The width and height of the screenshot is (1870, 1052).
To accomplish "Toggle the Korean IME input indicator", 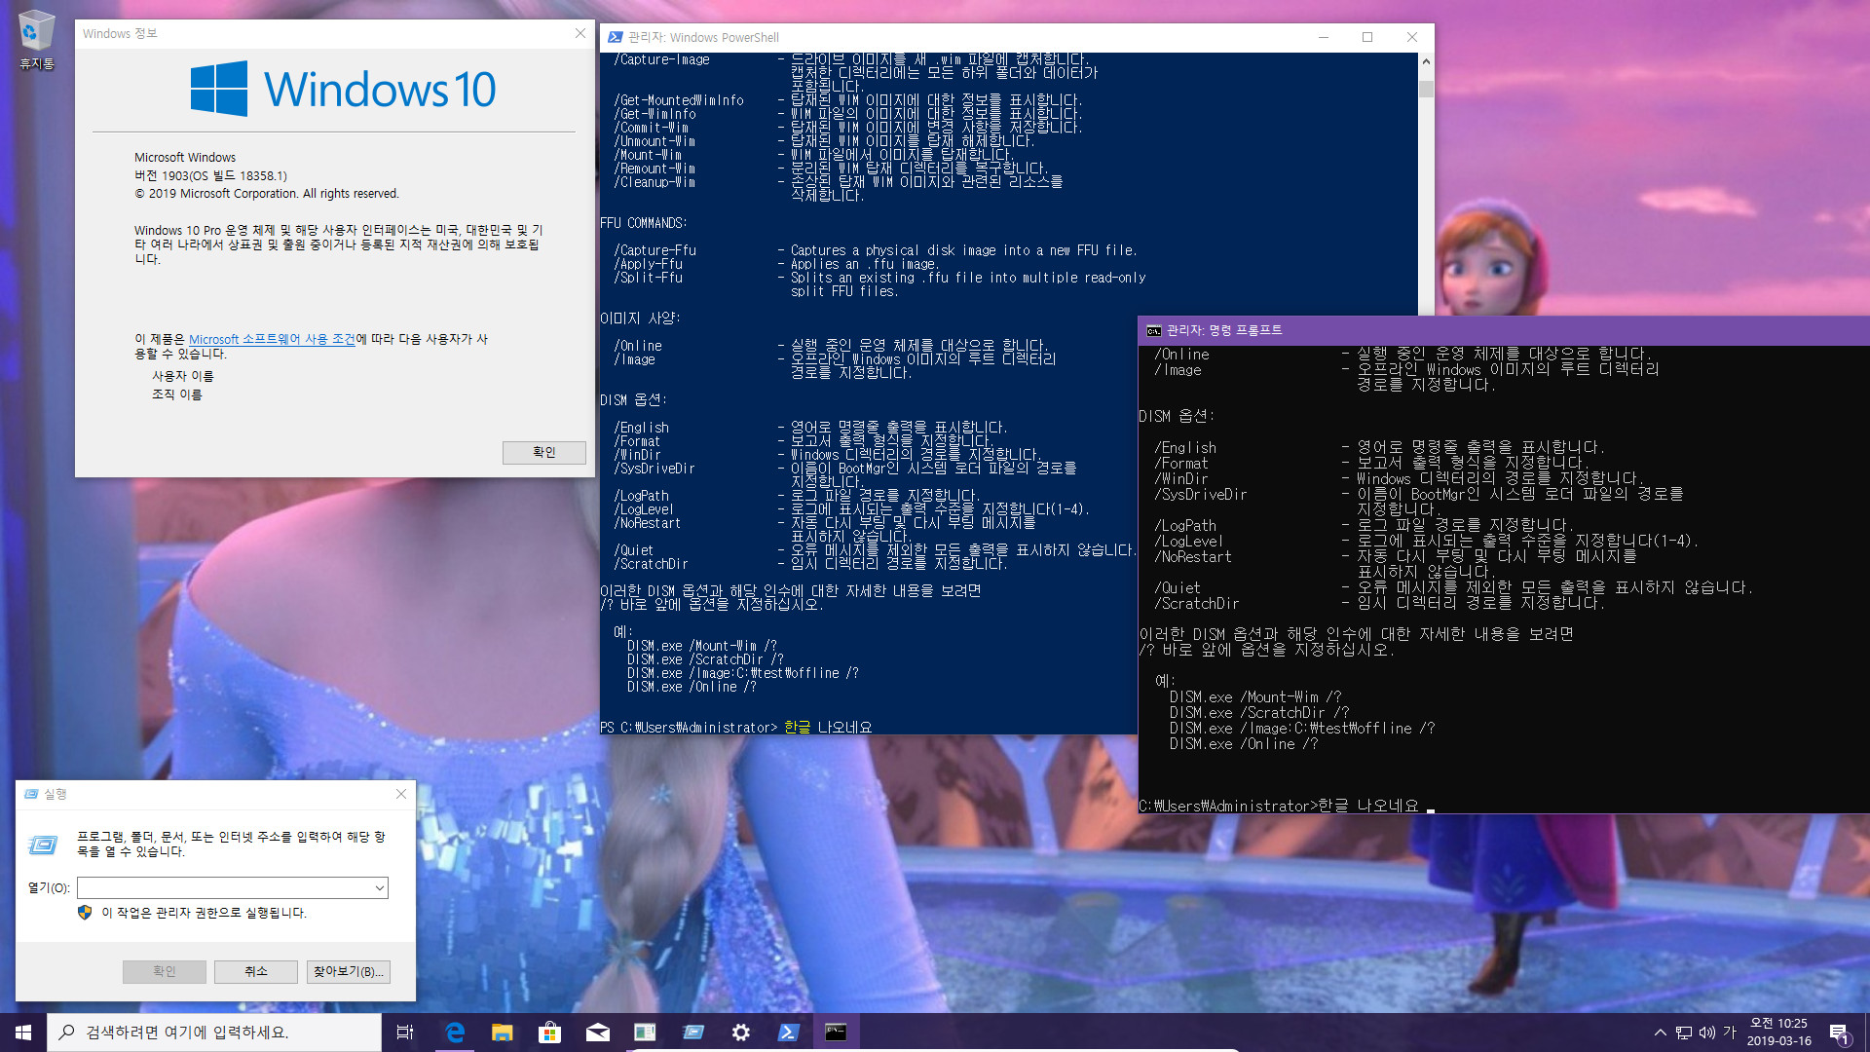I will click(1730, 1033).
